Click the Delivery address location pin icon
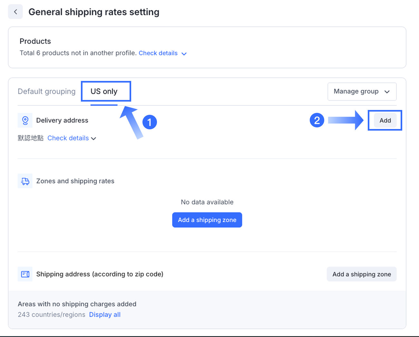The height and width of the screenshot is (337, 419). 25,121
